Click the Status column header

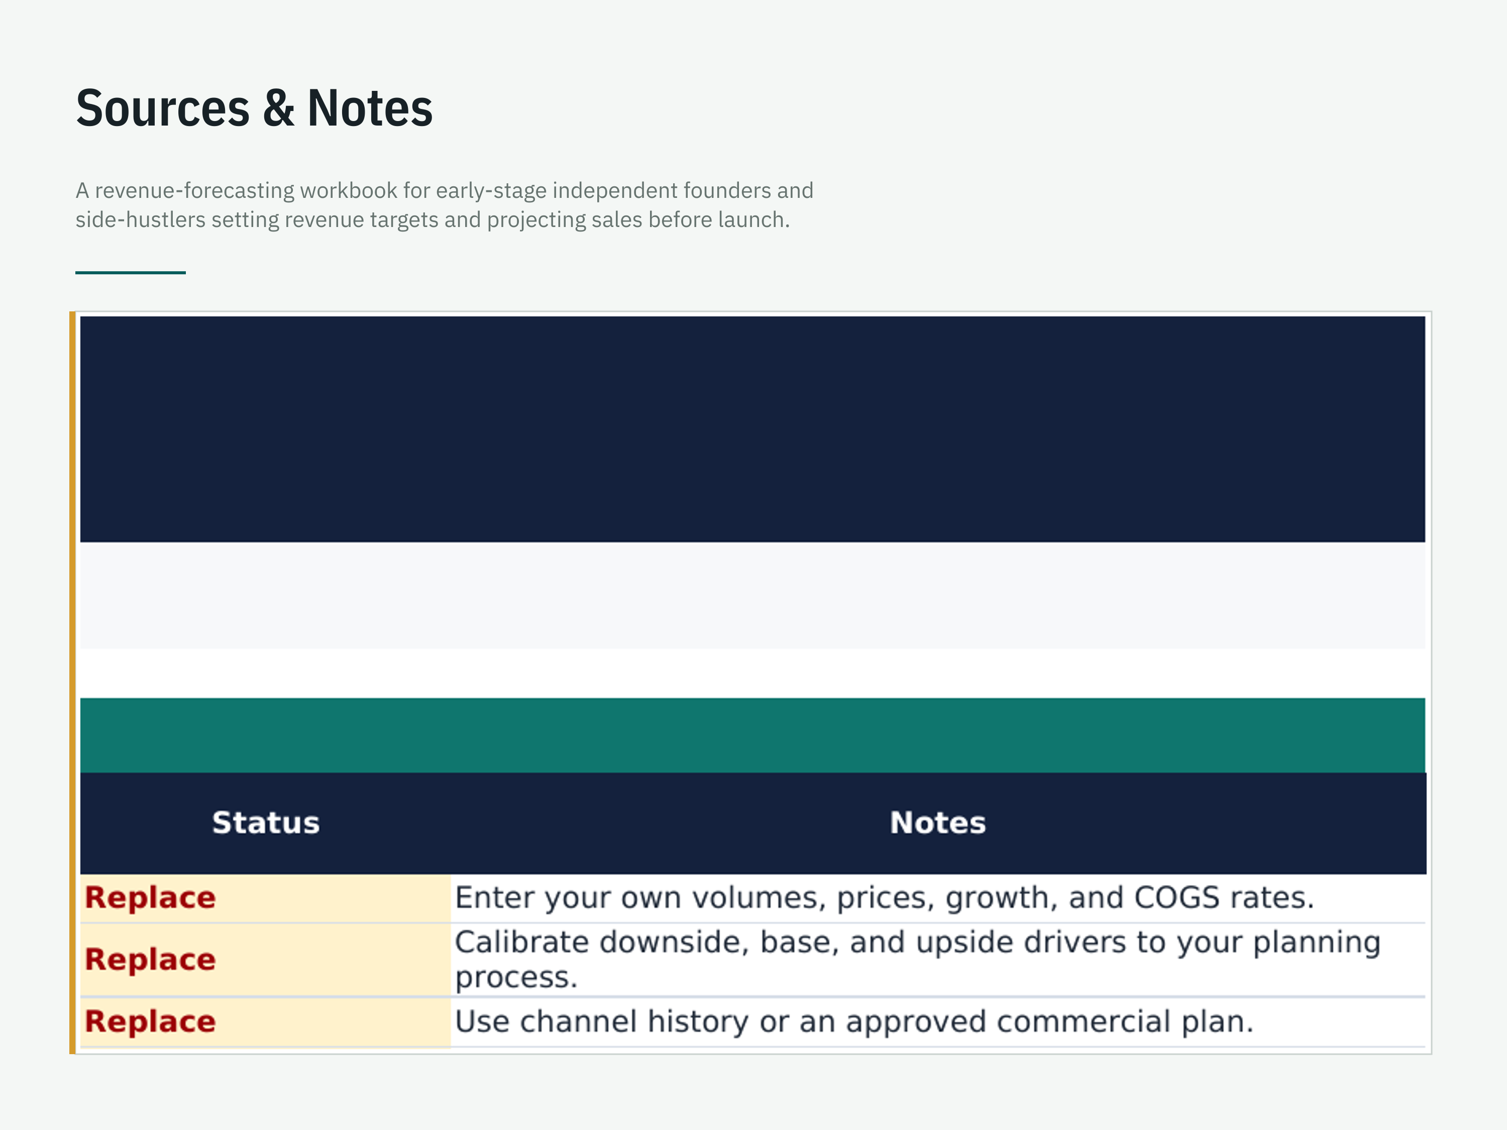(266, 823)
